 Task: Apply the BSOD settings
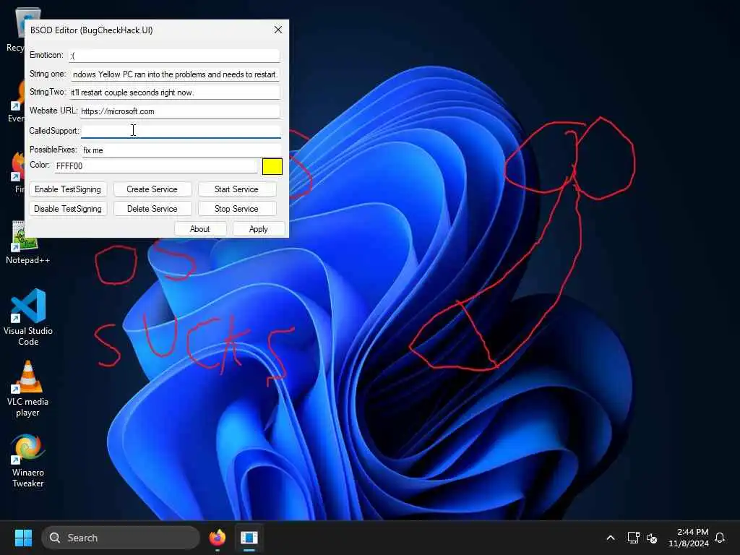pyautogui.click(x=259, y=229)
